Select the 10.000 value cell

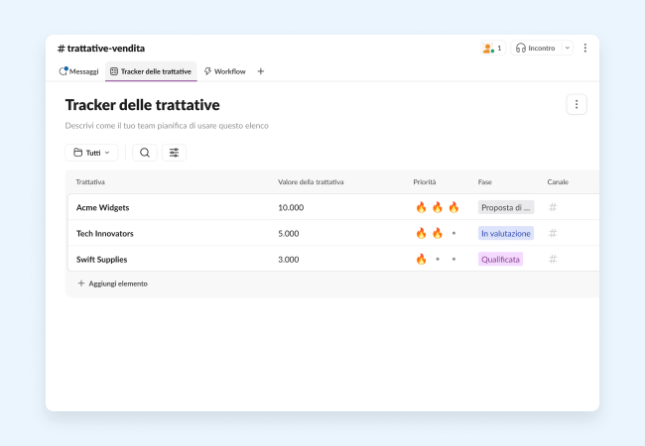(x=291, y=207)
